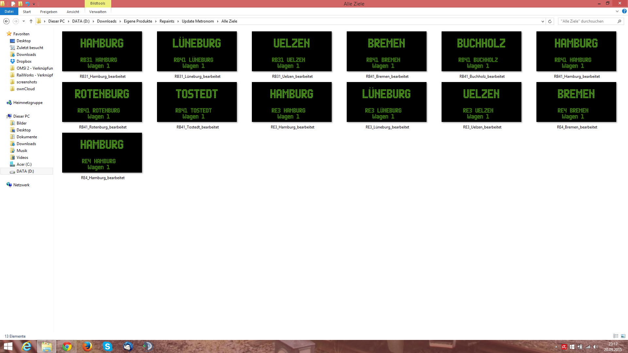
Task: Open Google Chrome from taskbar
Action: [67, 346]
